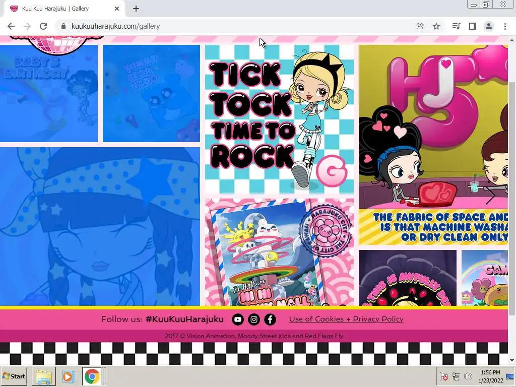The height and width of the screenshot is (387, 516).
Task: Toggle browser side panel
Action: click(473, 26)
